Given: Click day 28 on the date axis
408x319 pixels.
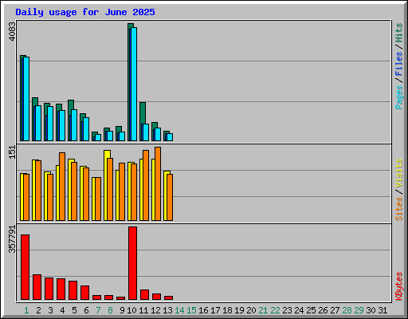Looking at the screenshot, I should pos(347,310).
